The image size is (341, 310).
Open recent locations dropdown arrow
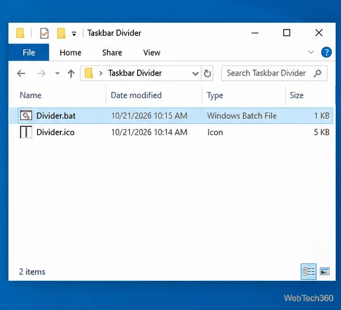[57, 73]
